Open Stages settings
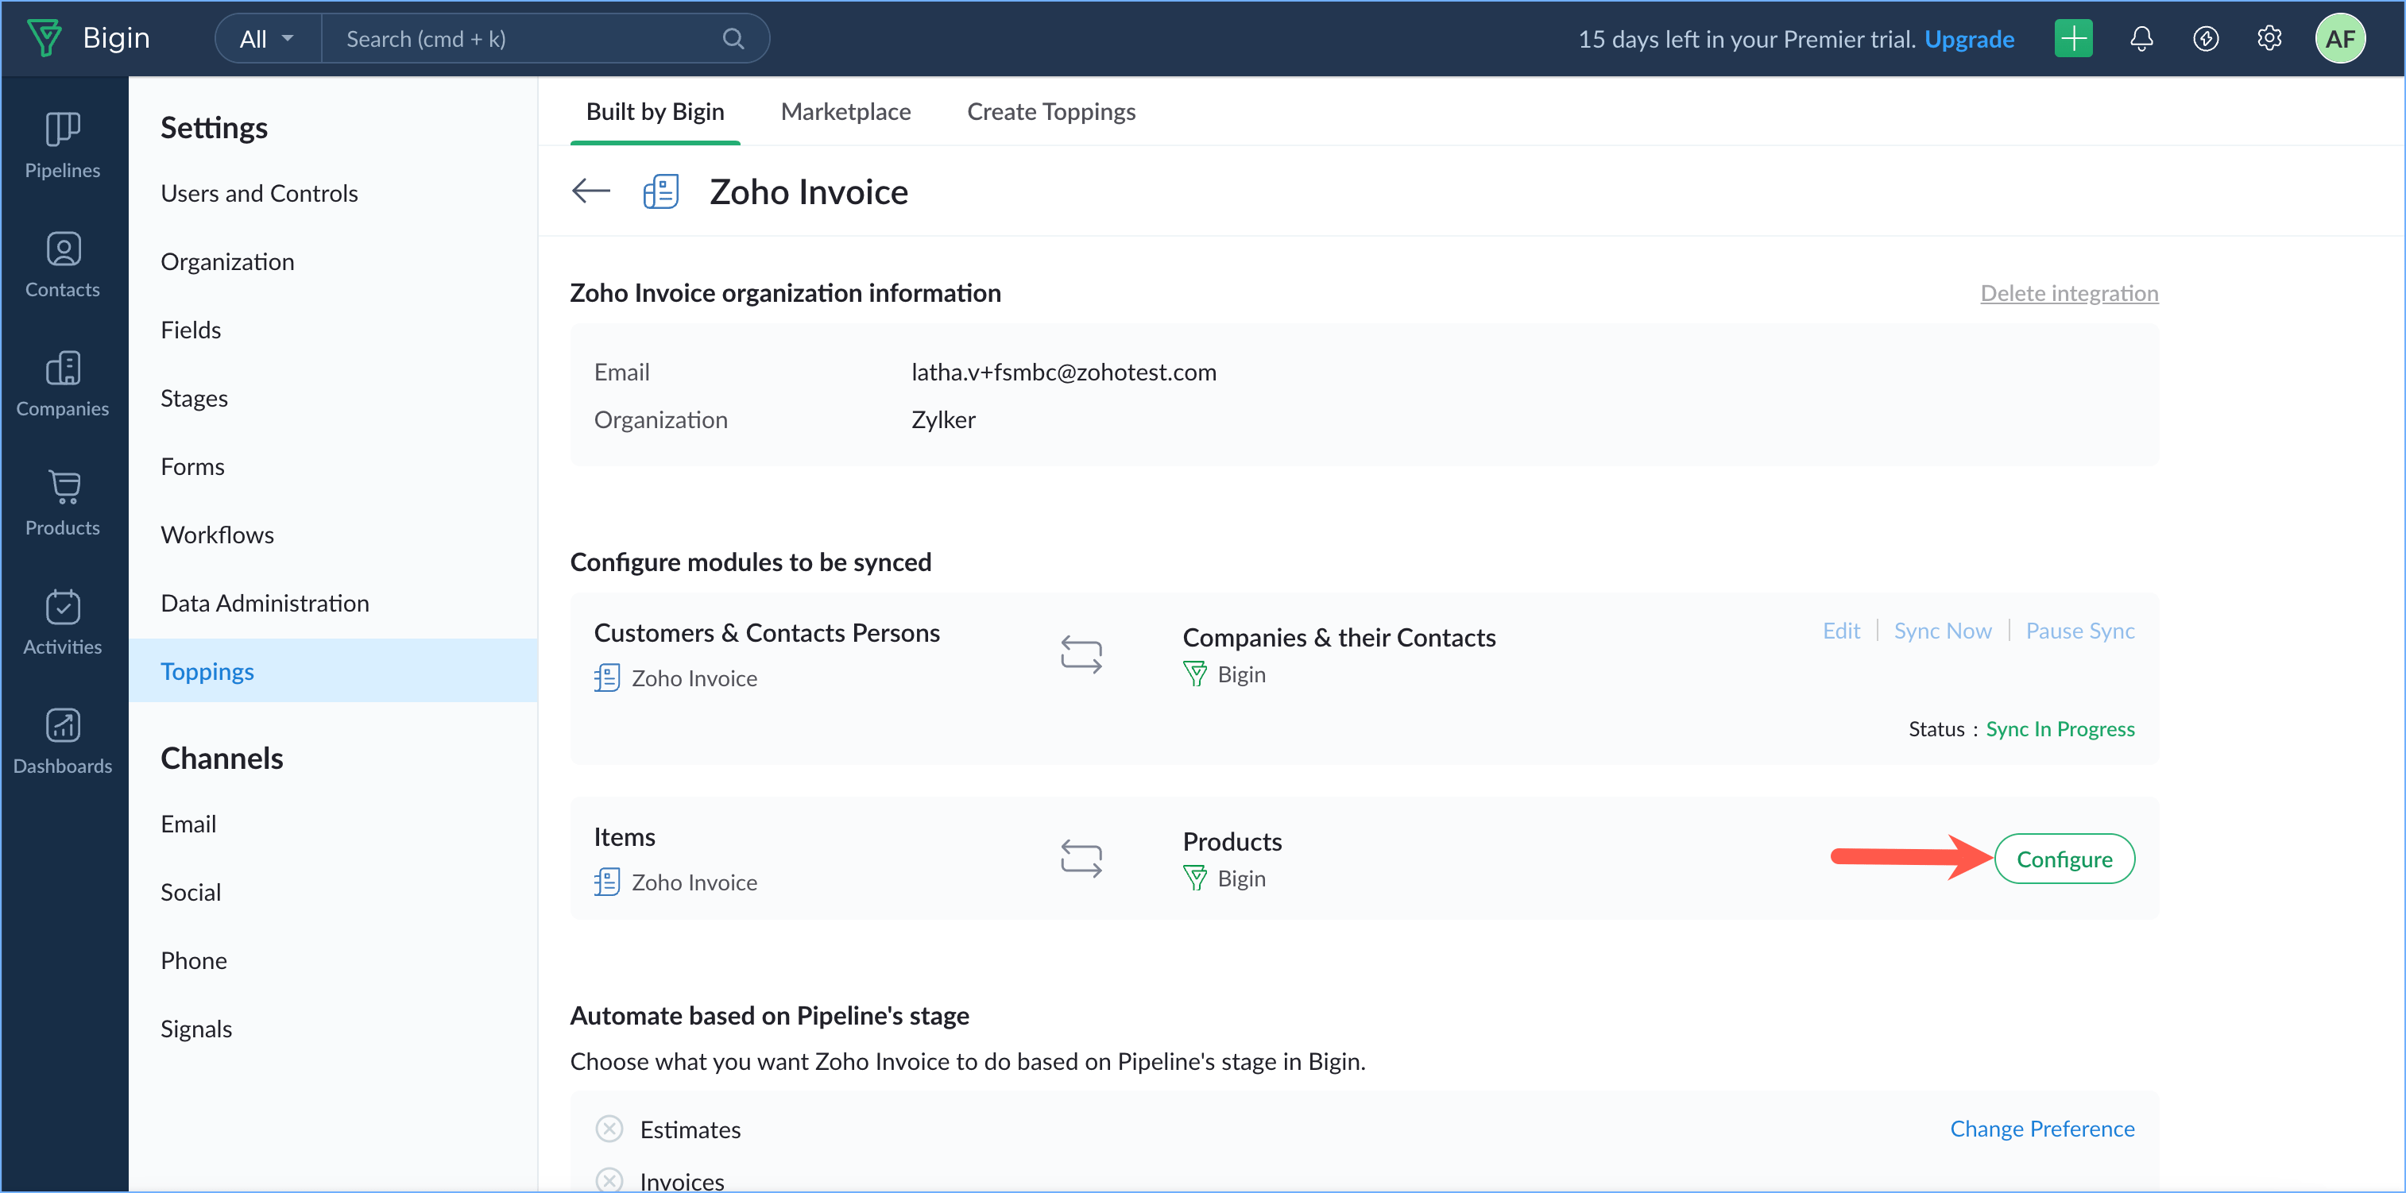2406x1193 pixels. (x=193, y=398)
